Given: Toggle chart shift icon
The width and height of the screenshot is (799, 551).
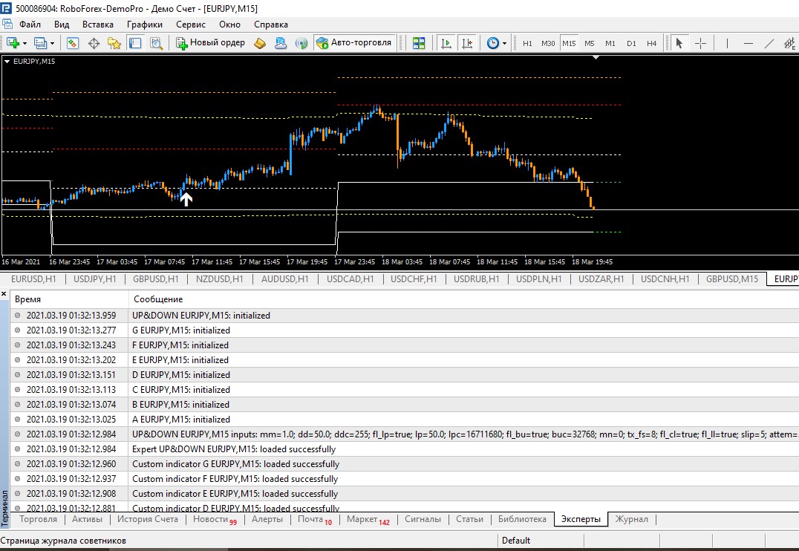Looking at the screenshot, I should click(x=467, y=43).
